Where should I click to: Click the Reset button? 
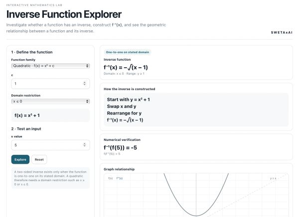tap(39, 159)
